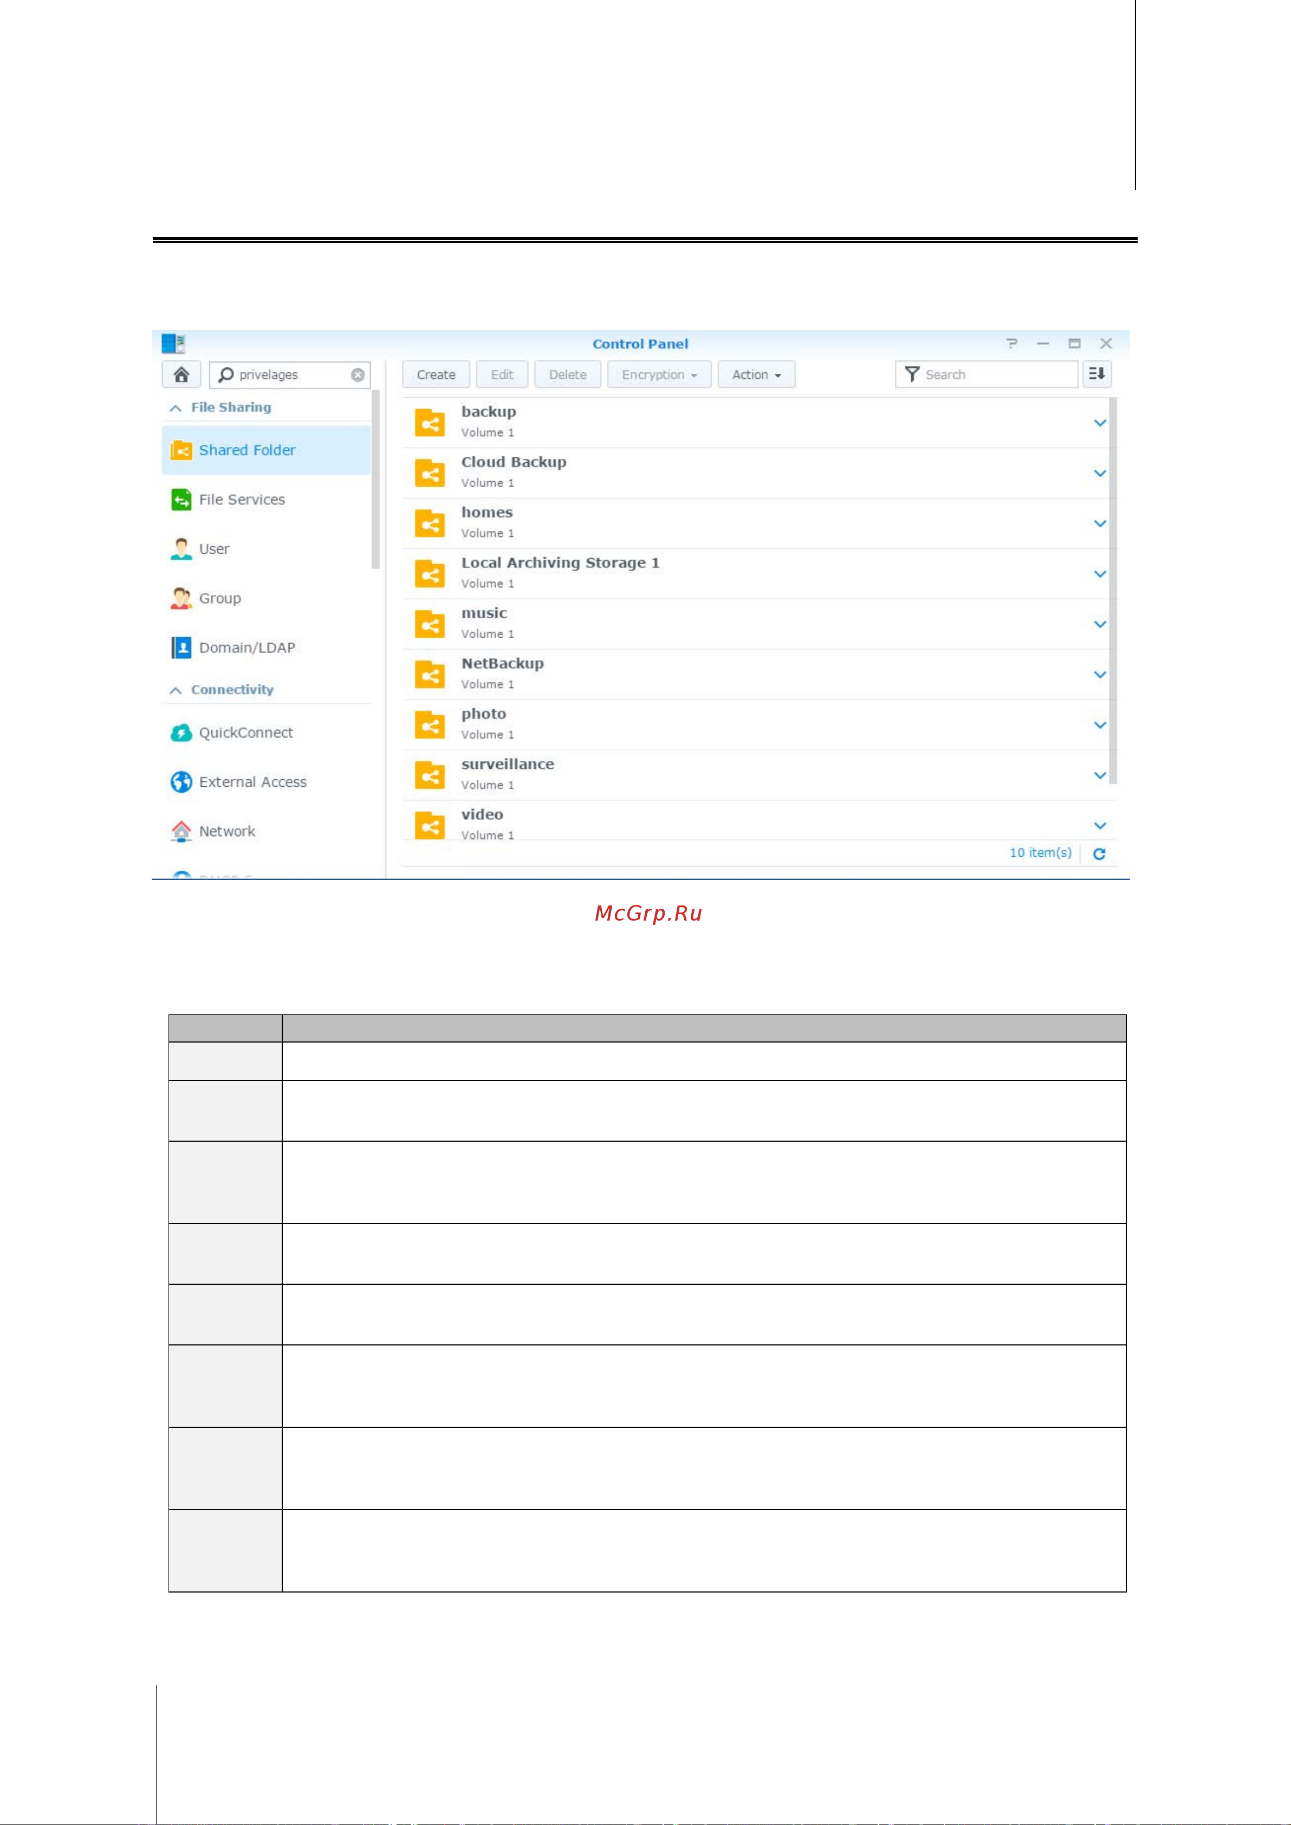This screenshot has width=1291, height=1825.
Task: Expand the backup folder details
Action: pos(1100,423)
